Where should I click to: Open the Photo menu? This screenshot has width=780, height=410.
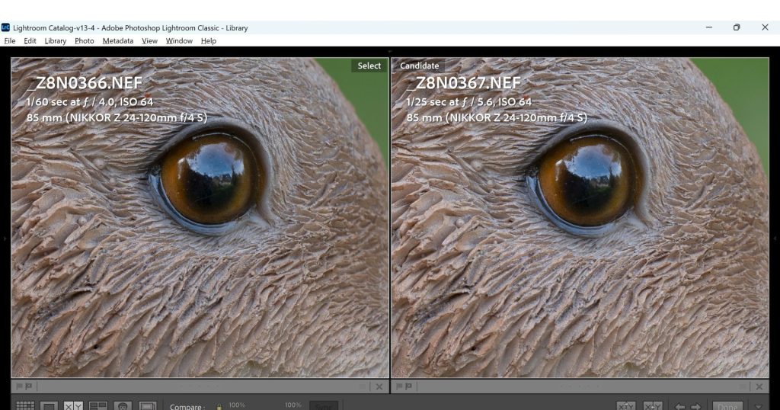(84, 41)
